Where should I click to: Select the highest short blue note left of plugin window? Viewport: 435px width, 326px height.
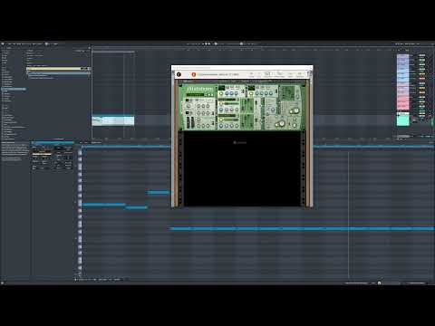tap(159, 192)
